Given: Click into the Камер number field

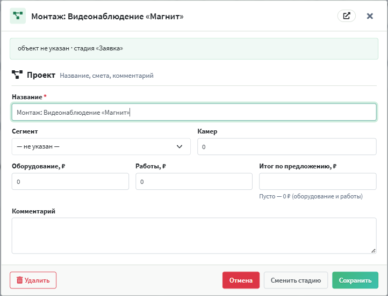Looking at the screenshot, I should 287,146.
